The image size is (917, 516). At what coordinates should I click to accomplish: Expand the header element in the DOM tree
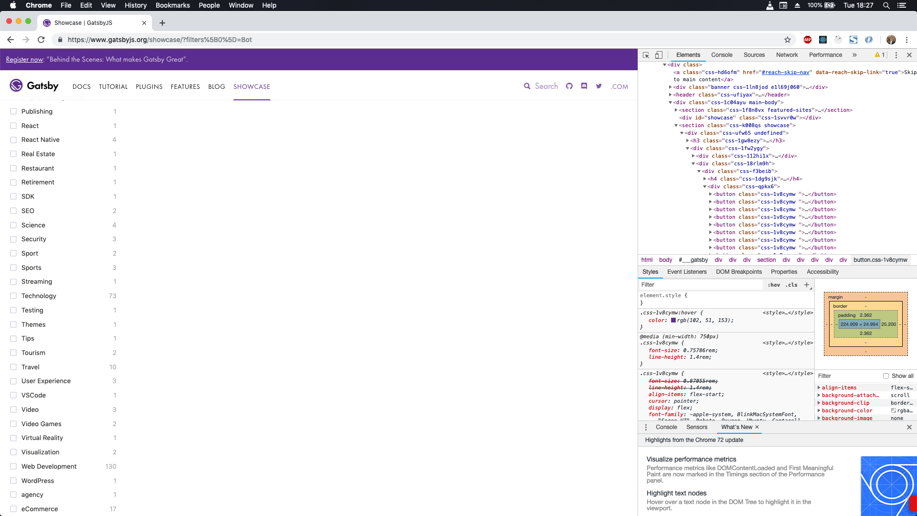tap(671, 95)
